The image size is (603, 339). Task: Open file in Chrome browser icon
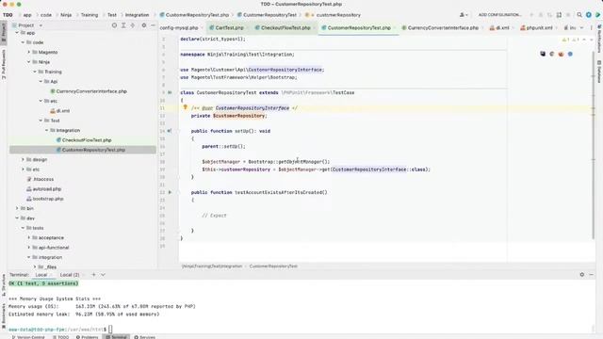click(552, 54)
